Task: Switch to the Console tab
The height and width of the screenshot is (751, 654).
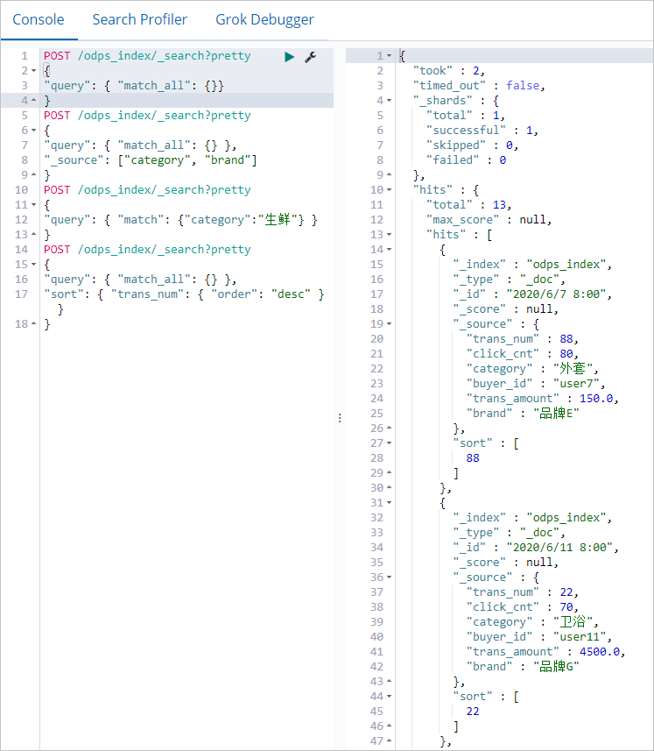Action: 39,19
